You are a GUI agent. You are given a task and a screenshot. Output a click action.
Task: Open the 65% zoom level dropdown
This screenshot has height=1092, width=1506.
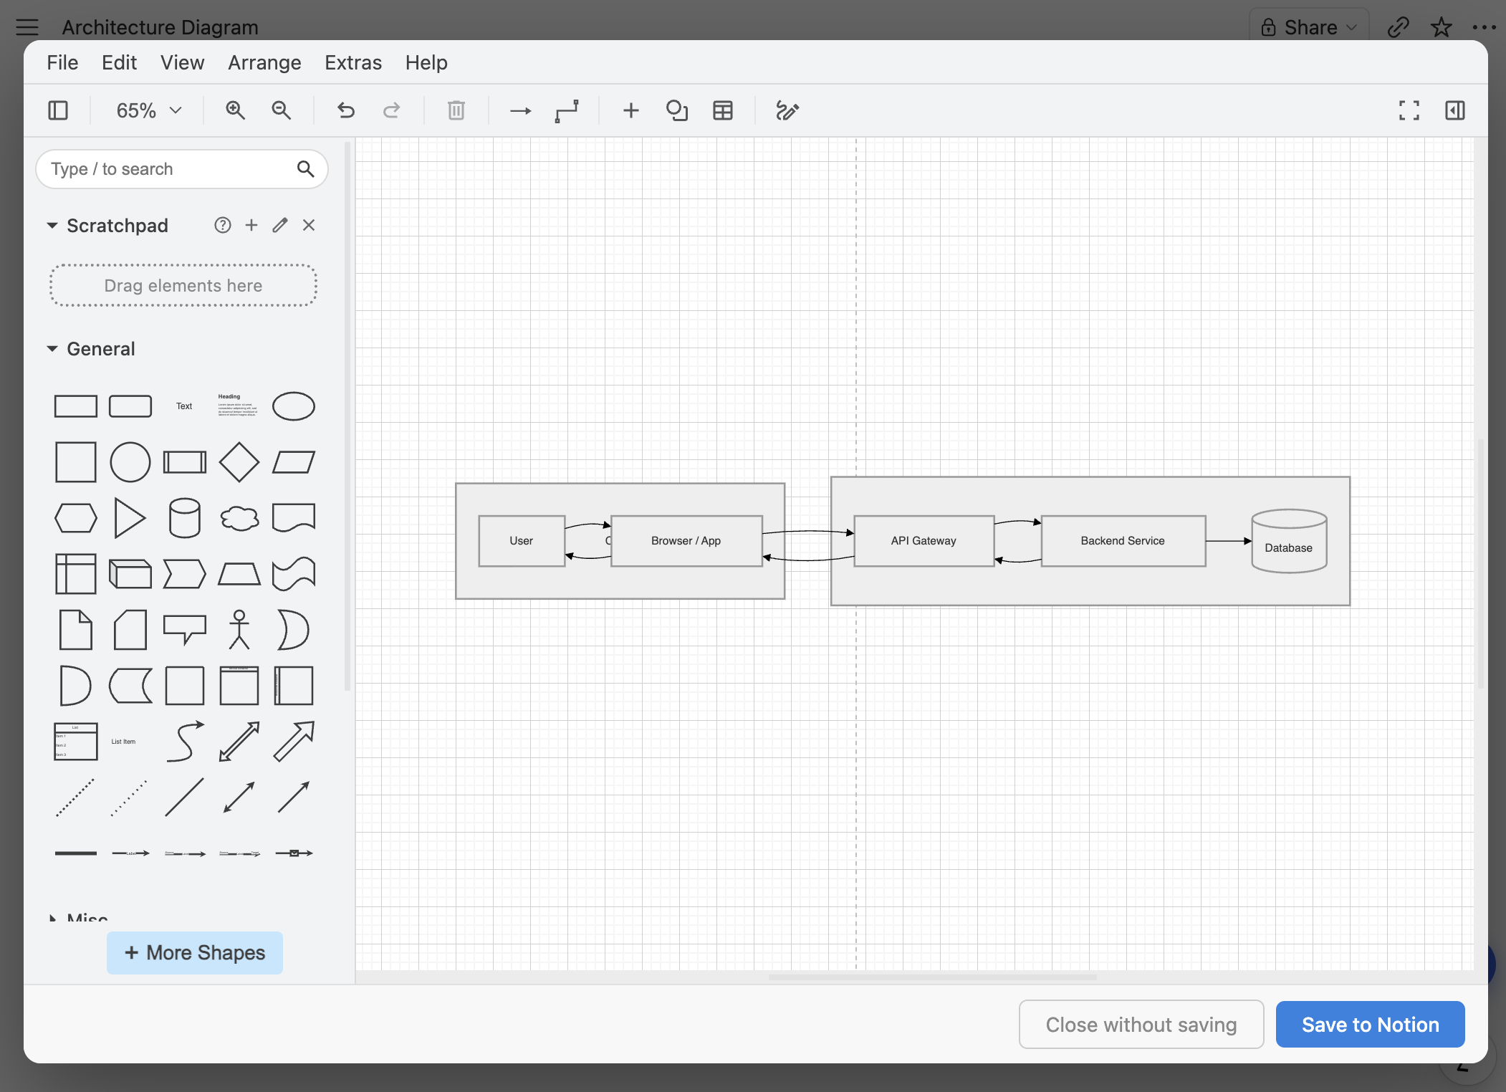pyautogui.click(x=149, y=110)
